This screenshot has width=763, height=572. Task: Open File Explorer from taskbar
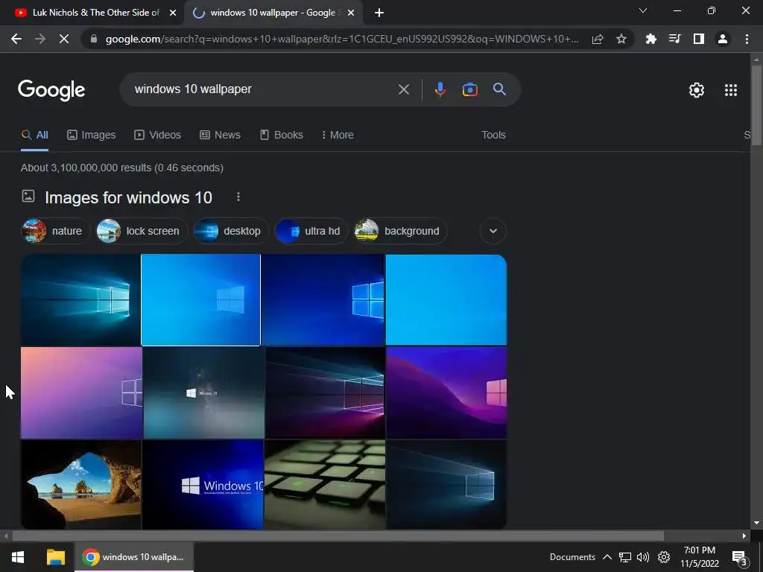click(x=55, y=557)
